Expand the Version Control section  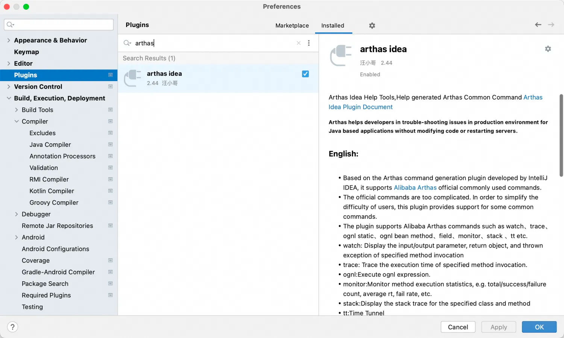tap(9, 87)
